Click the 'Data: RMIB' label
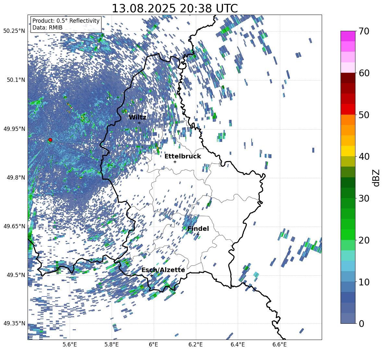 (47, 28)
